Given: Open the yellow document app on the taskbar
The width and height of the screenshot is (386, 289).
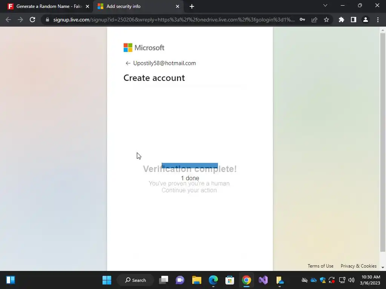Looking at the screenshot, I should click(280, 280).
